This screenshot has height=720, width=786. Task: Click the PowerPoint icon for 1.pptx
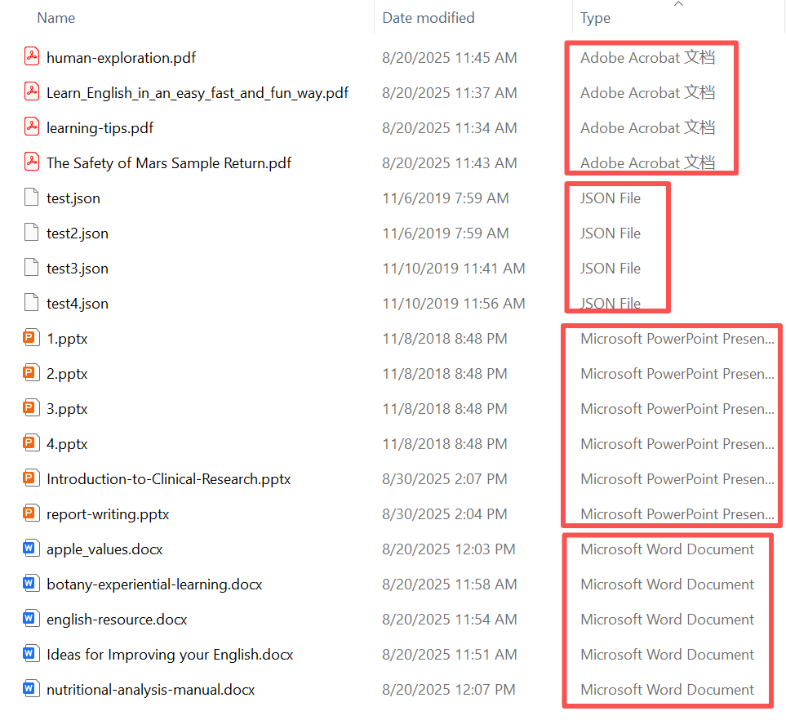[31, 337]
